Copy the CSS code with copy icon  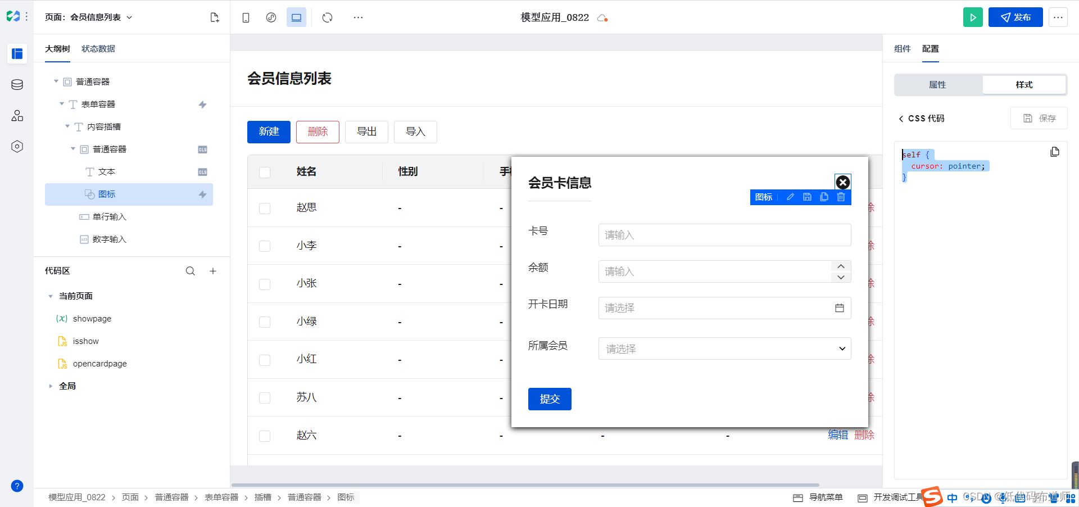[1055, 152]
